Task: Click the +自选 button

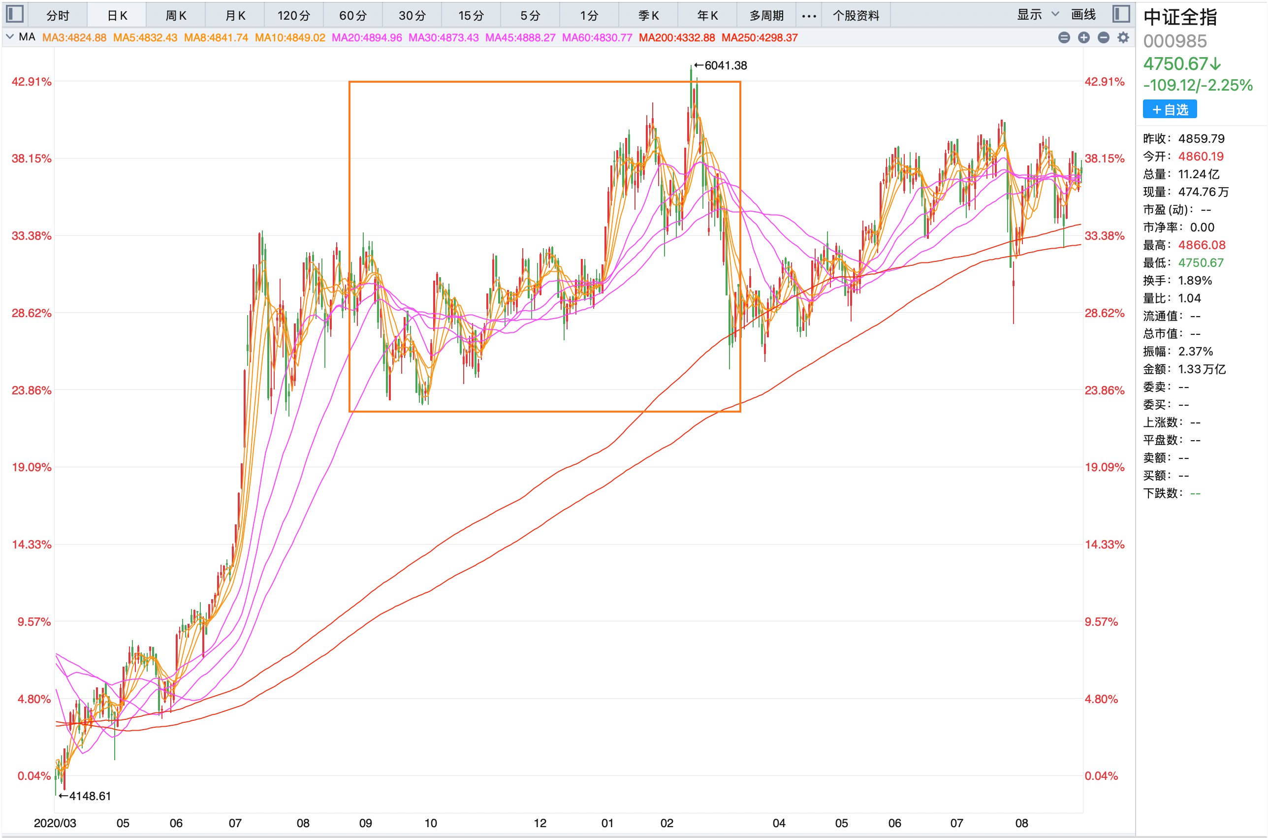Action: pyautogui.click(x=1170, y=110)
